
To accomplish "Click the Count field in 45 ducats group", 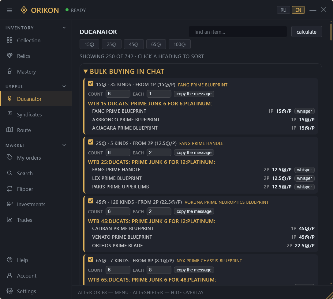I will tap(118, 211).
